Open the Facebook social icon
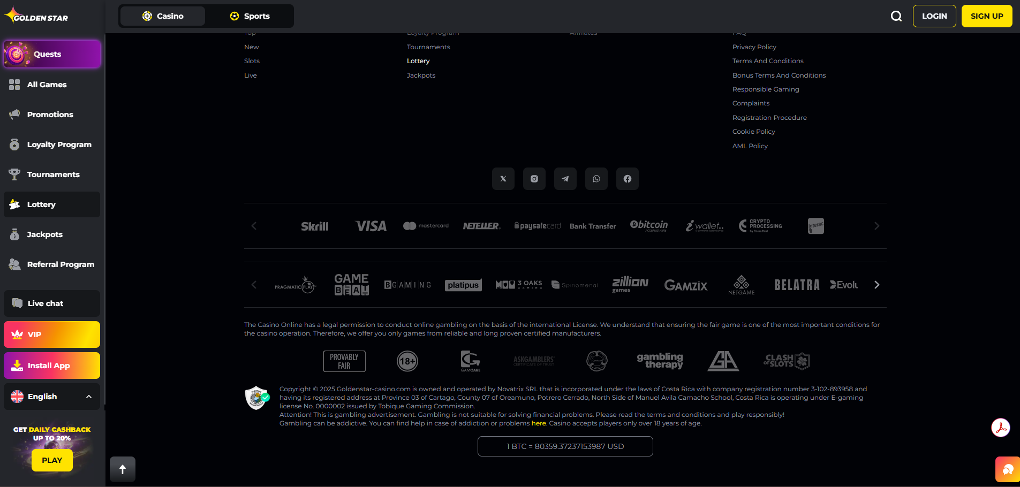Screen dimensions: 1020x487 click(628, 179)
